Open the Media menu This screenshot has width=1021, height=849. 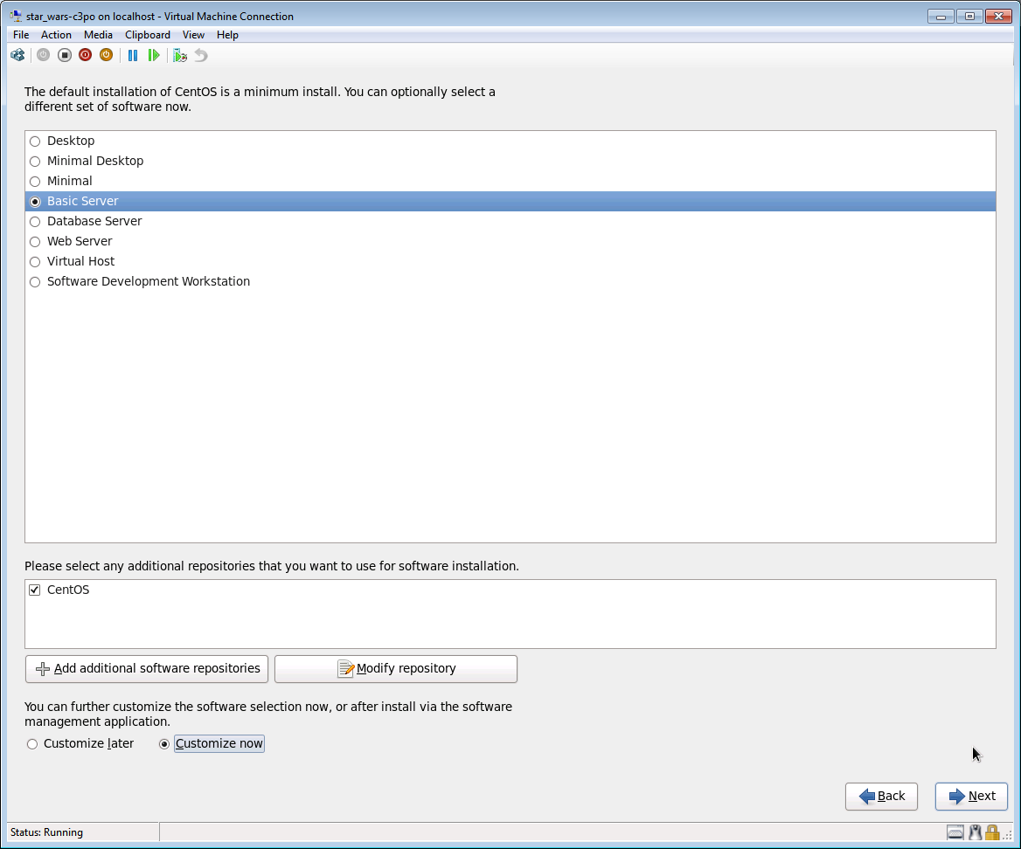[98, 34]
